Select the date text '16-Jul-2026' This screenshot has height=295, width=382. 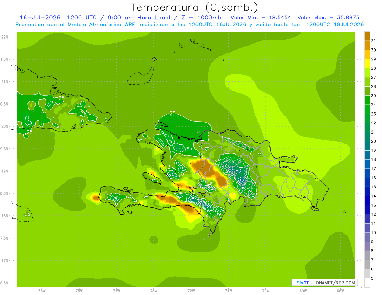pos(40,18)
